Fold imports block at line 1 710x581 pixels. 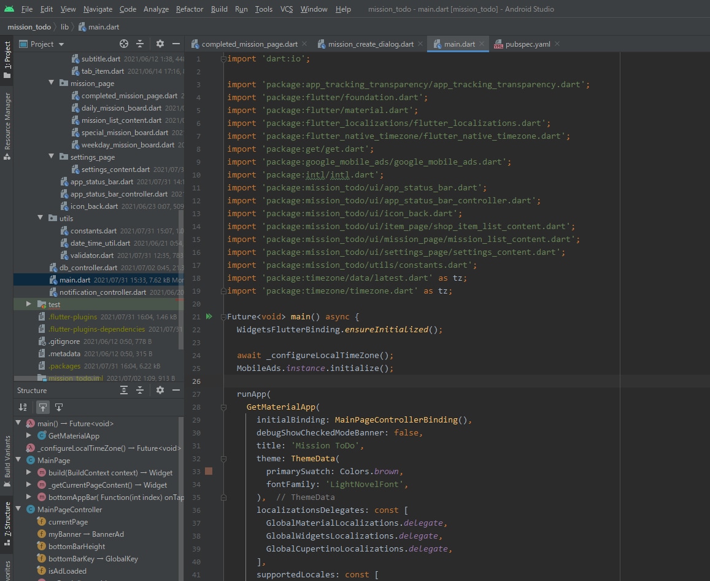coord(223,58)
